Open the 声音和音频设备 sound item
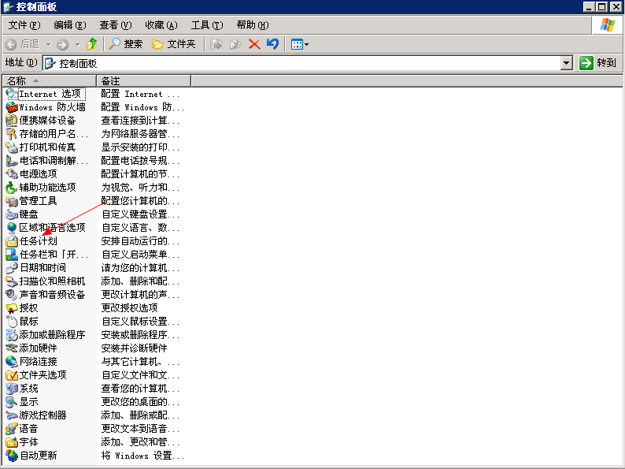The image size is (625, 469). point(52,295)
